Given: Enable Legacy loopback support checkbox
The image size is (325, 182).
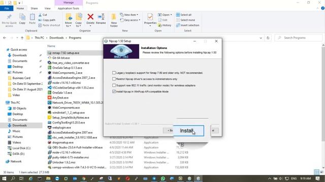Looking at the screenshot, I should coord(114,73).
